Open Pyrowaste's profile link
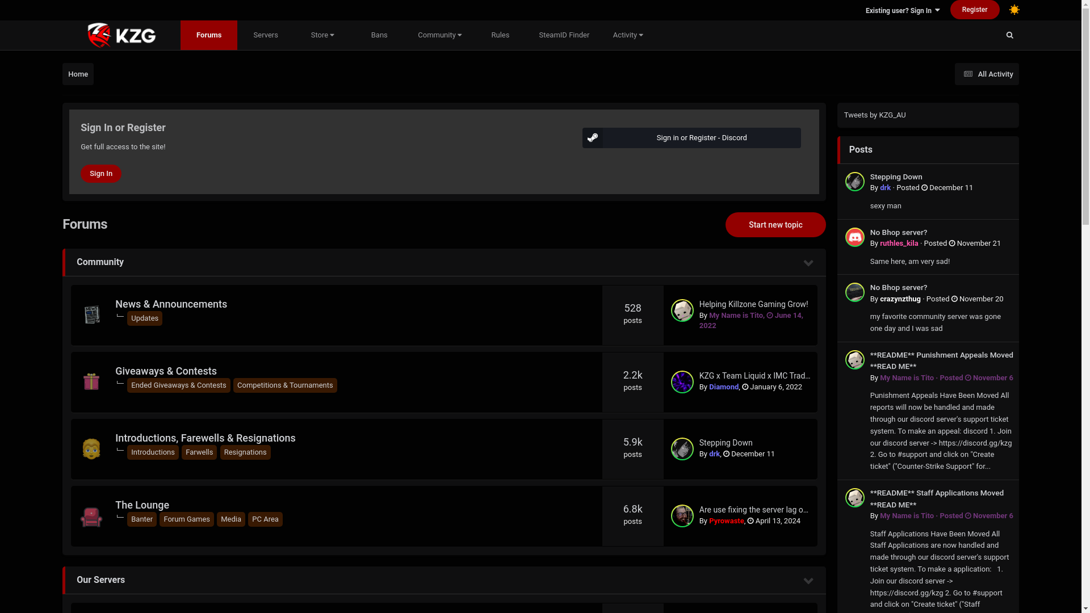The image size is (1090, 613). pos(726,521)
